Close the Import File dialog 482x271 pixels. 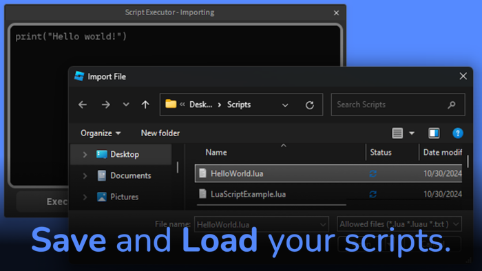[x=463, y=76]
